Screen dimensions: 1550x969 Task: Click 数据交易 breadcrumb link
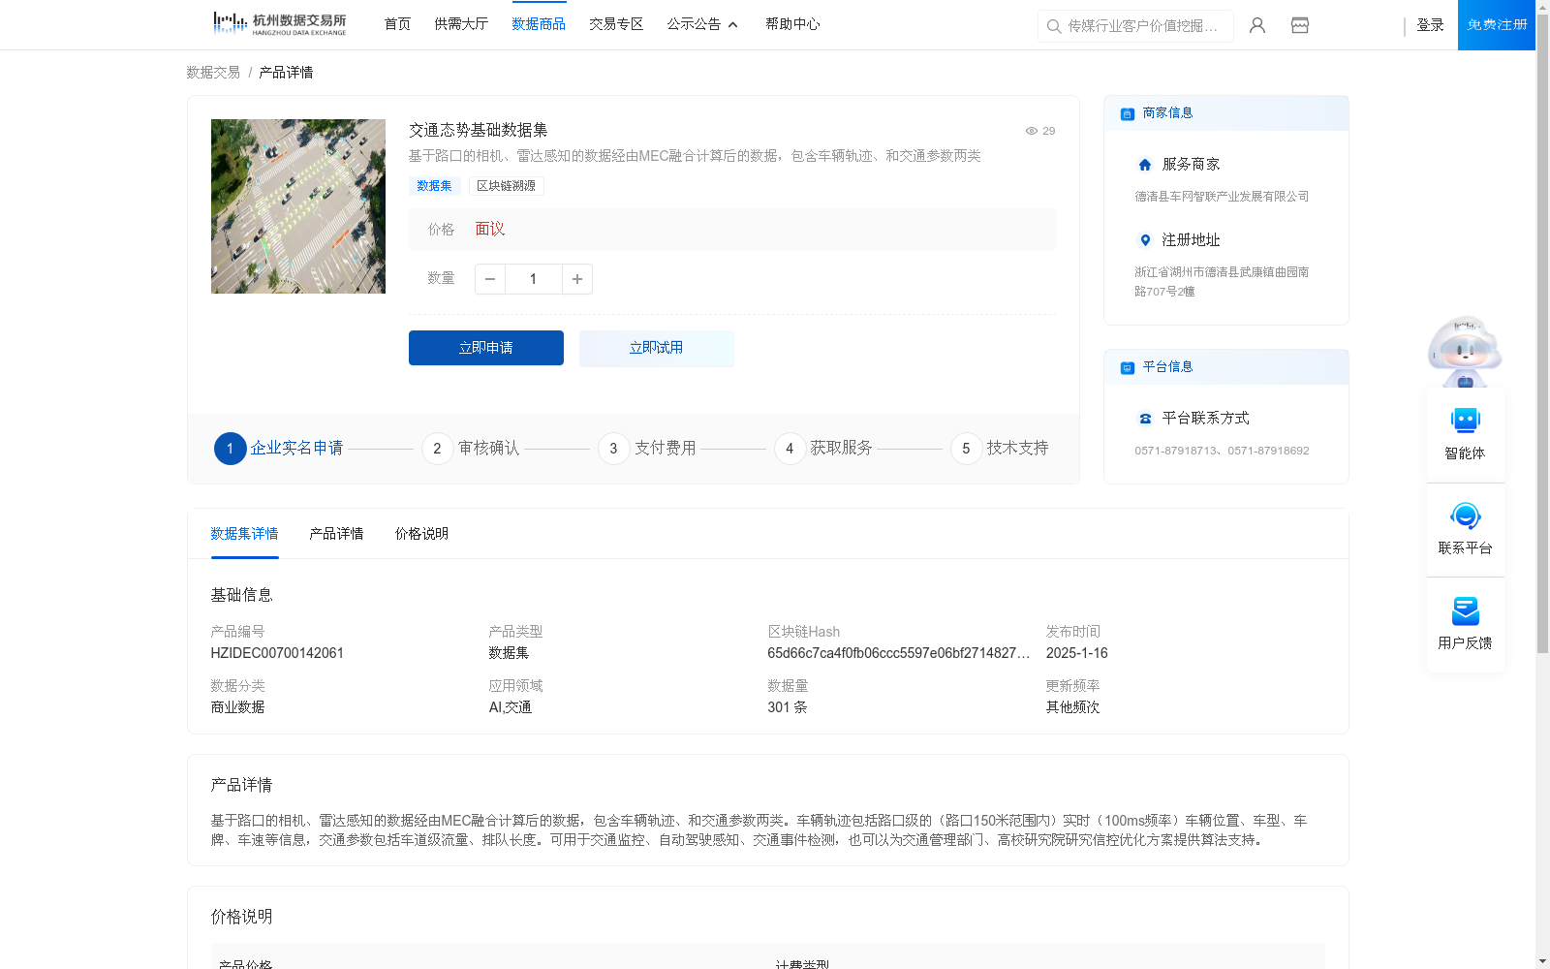(x=213, y=73)
